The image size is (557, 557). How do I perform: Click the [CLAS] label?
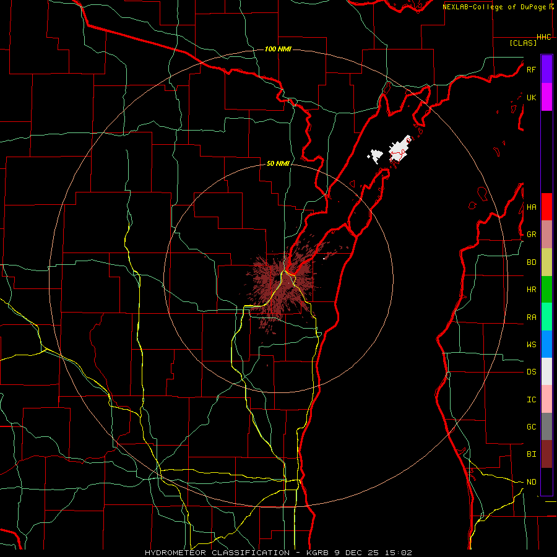click(523, 43)
